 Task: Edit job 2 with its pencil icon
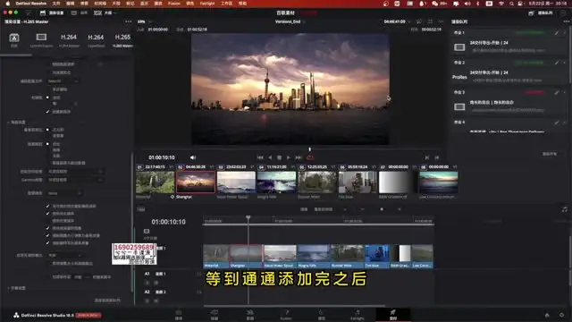pos(557,63)
